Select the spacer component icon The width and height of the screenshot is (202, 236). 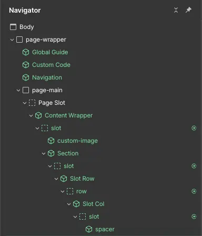[x=89, y=229]
